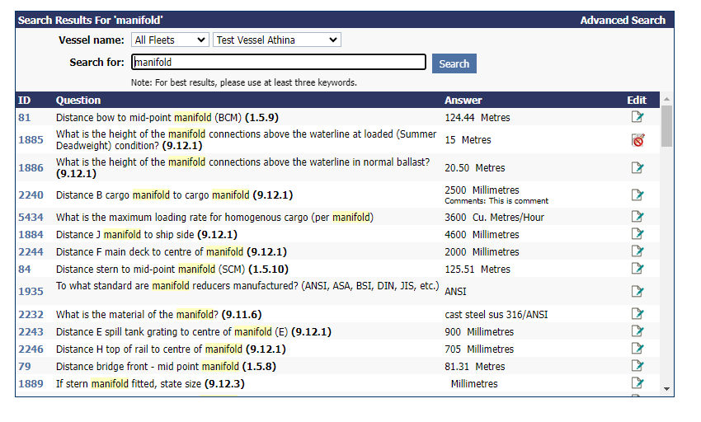This screenshot has width=701, height=422.
Task: Click the scrollbar up arrow
Action: [x=666, y=99]
